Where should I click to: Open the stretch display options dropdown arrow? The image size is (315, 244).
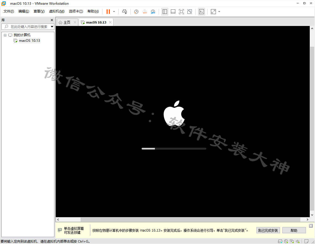(219, 12)
